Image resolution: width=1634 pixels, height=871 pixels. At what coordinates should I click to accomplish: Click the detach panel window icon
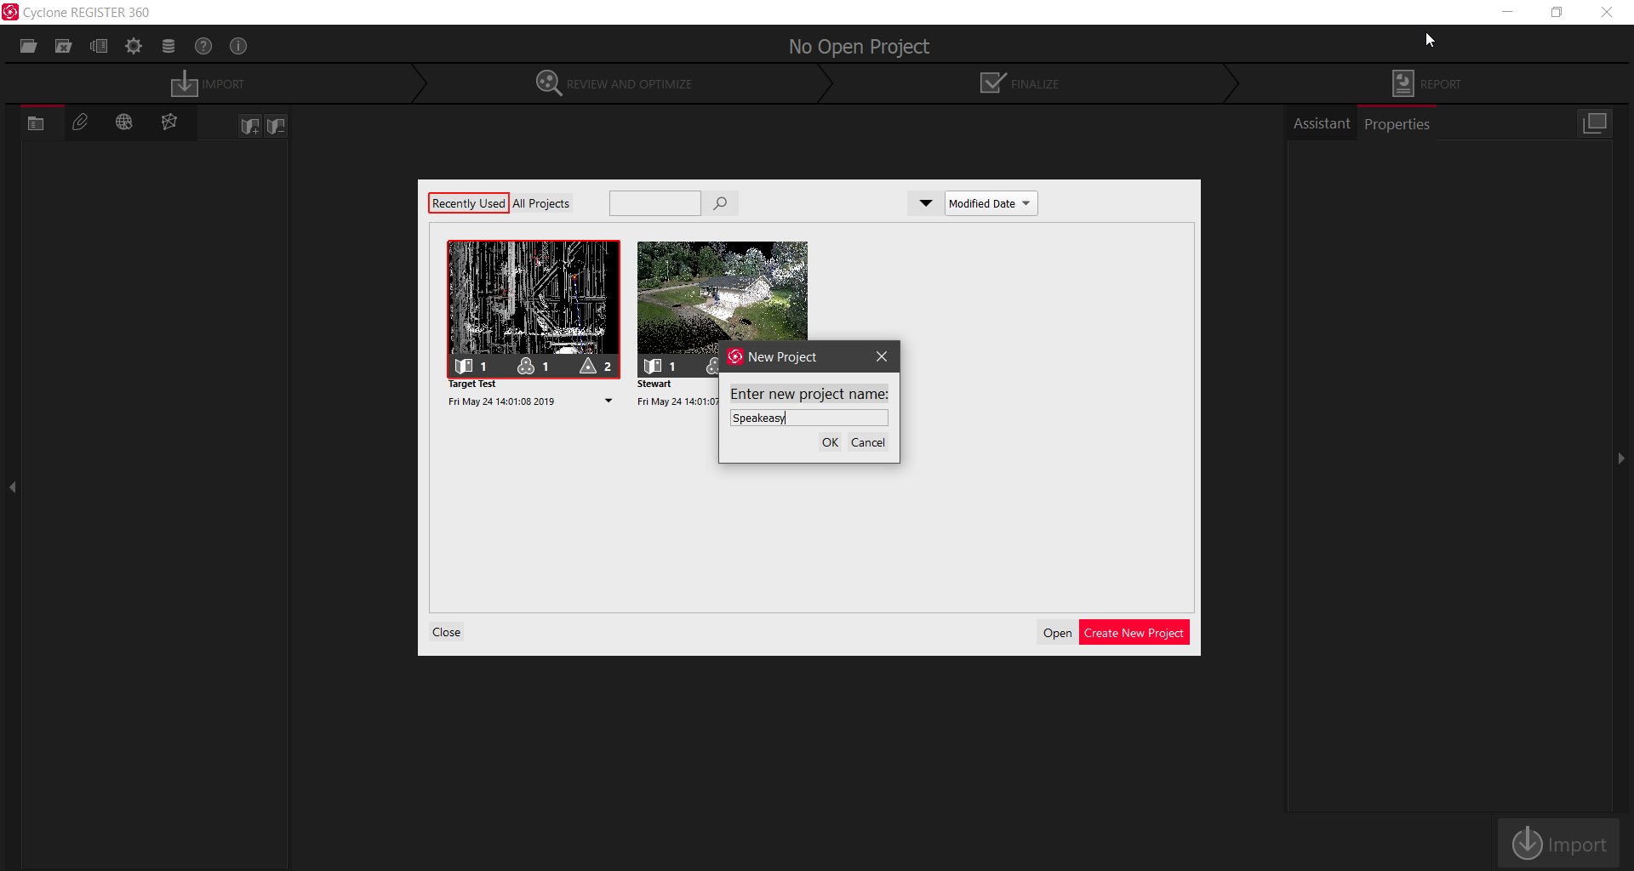pyautogui.click(x=1595, y=123)
